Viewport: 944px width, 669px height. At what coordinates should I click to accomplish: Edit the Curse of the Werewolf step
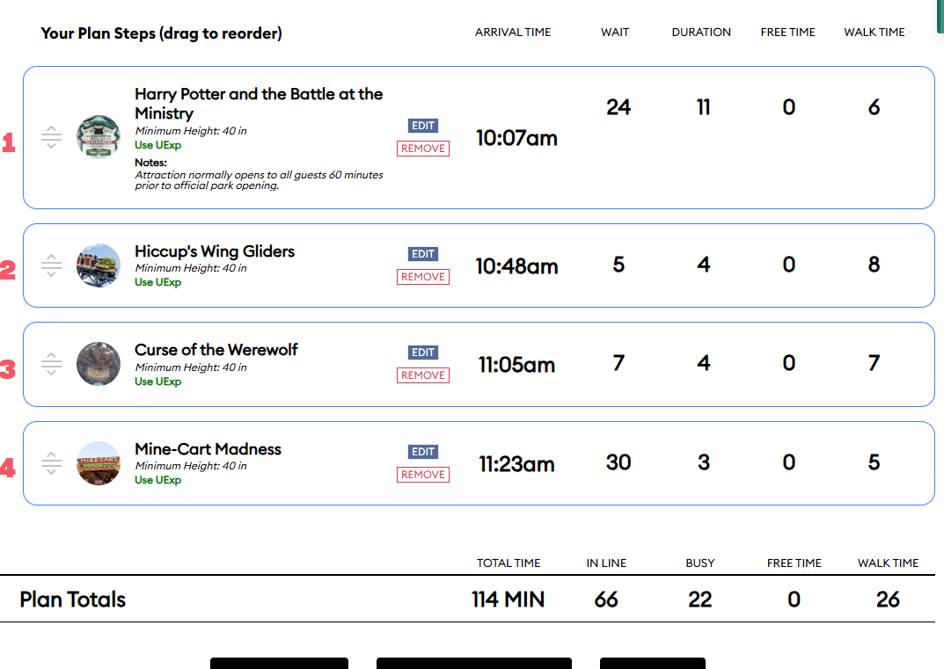point(423,353)
